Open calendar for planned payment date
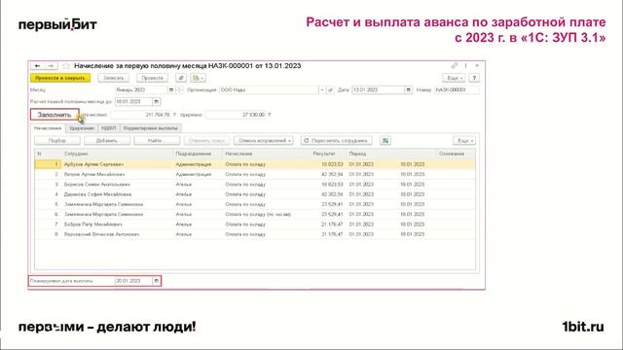 [x=156, y=281]
